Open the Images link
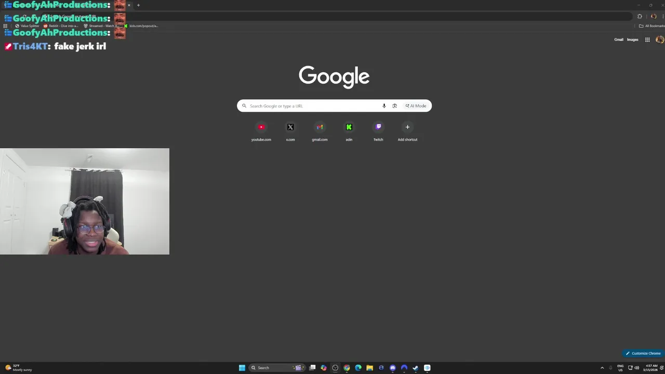Screen dimensions: 665x374 click(x=632, y=39)
